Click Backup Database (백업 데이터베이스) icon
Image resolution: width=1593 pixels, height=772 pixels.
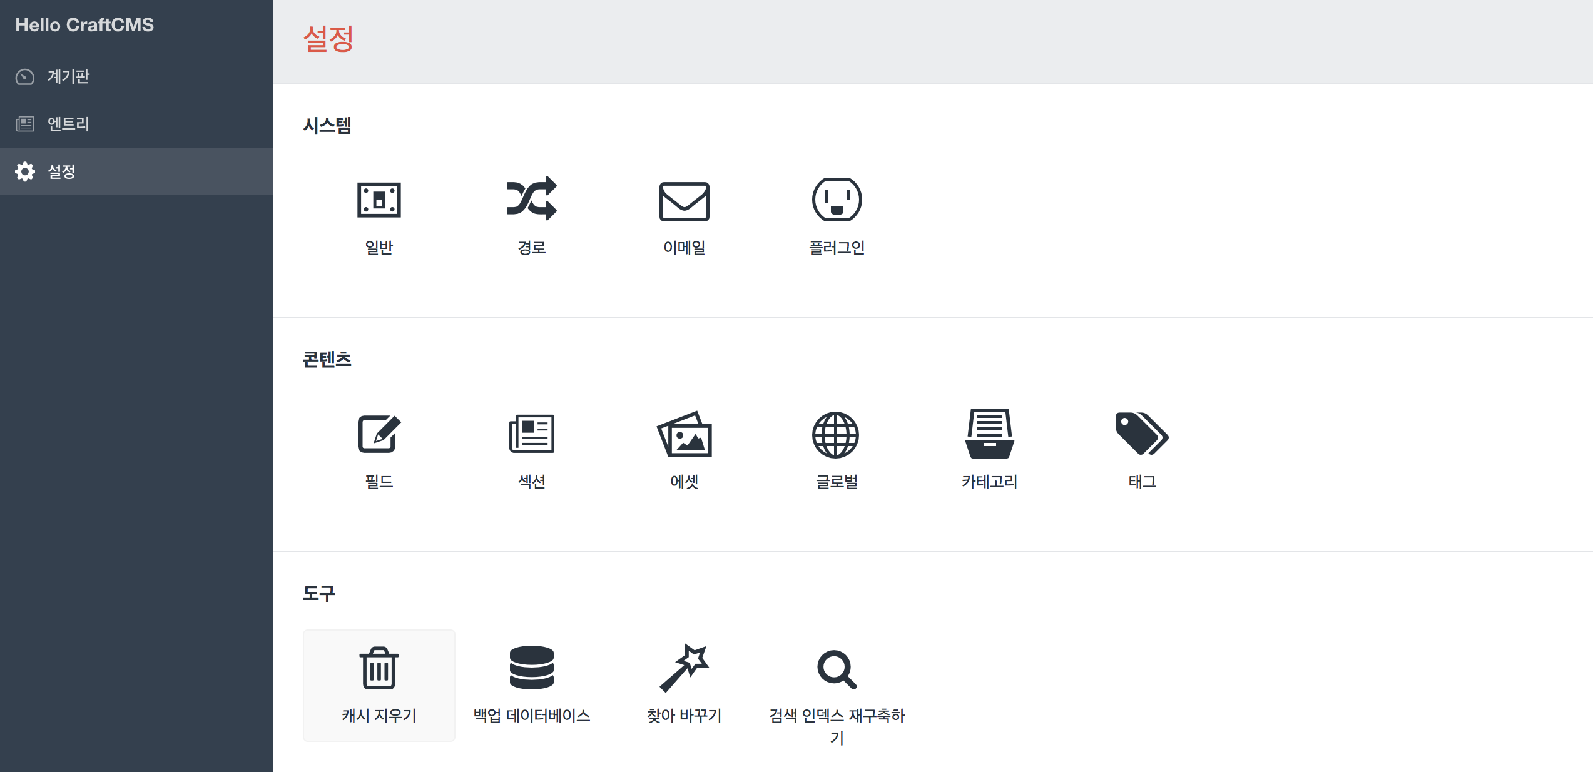[531, 668]
